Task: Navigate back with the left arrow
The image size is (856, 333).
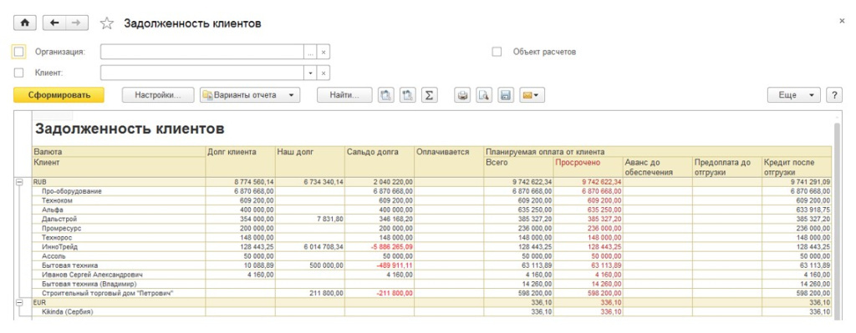Action: pyautogui.click(x=53, y=23)
